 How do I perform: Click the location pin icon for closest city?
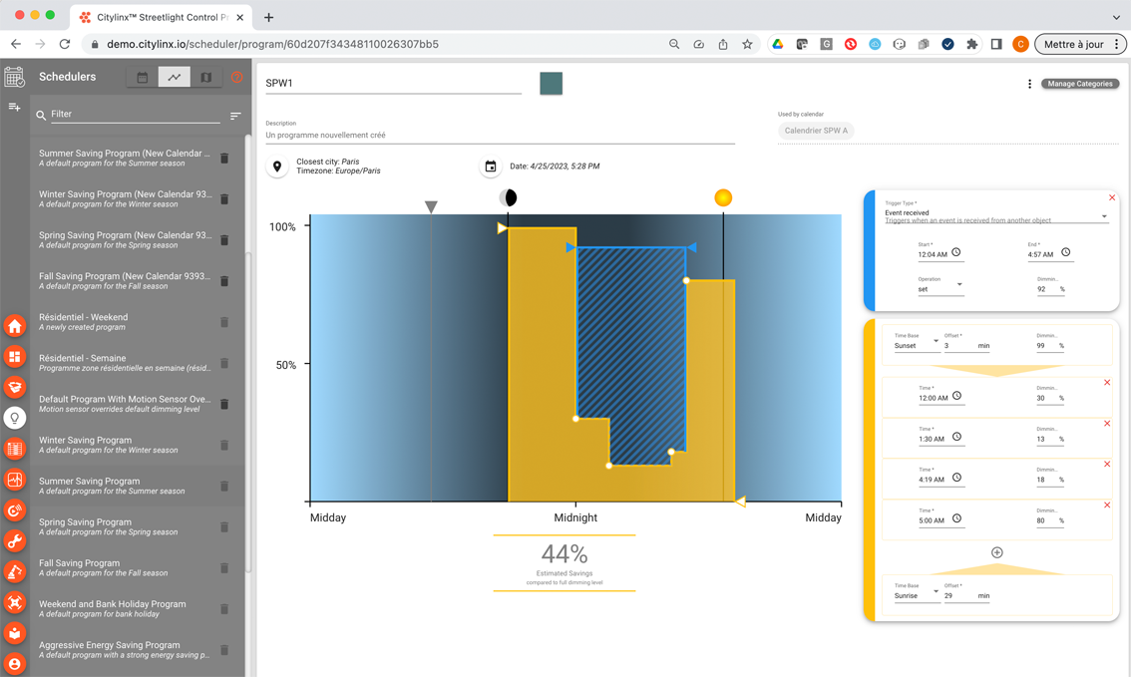[277, 167]
